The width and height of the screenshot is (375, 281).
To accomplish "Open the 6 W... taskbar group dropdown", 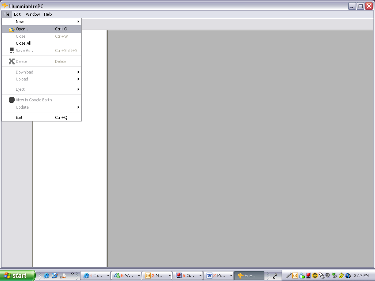I will coord(139,276).
